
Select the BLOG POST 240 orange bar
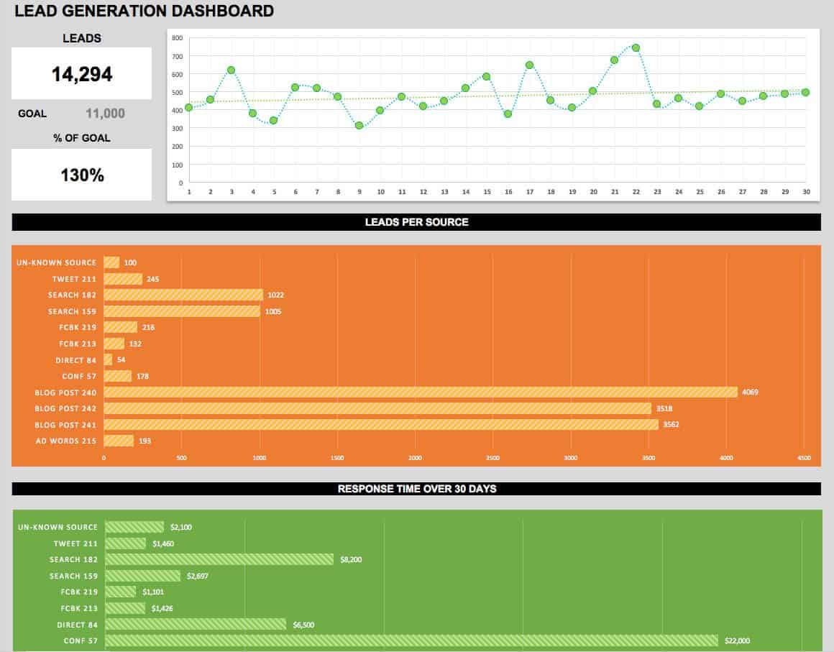click(417, 392)
